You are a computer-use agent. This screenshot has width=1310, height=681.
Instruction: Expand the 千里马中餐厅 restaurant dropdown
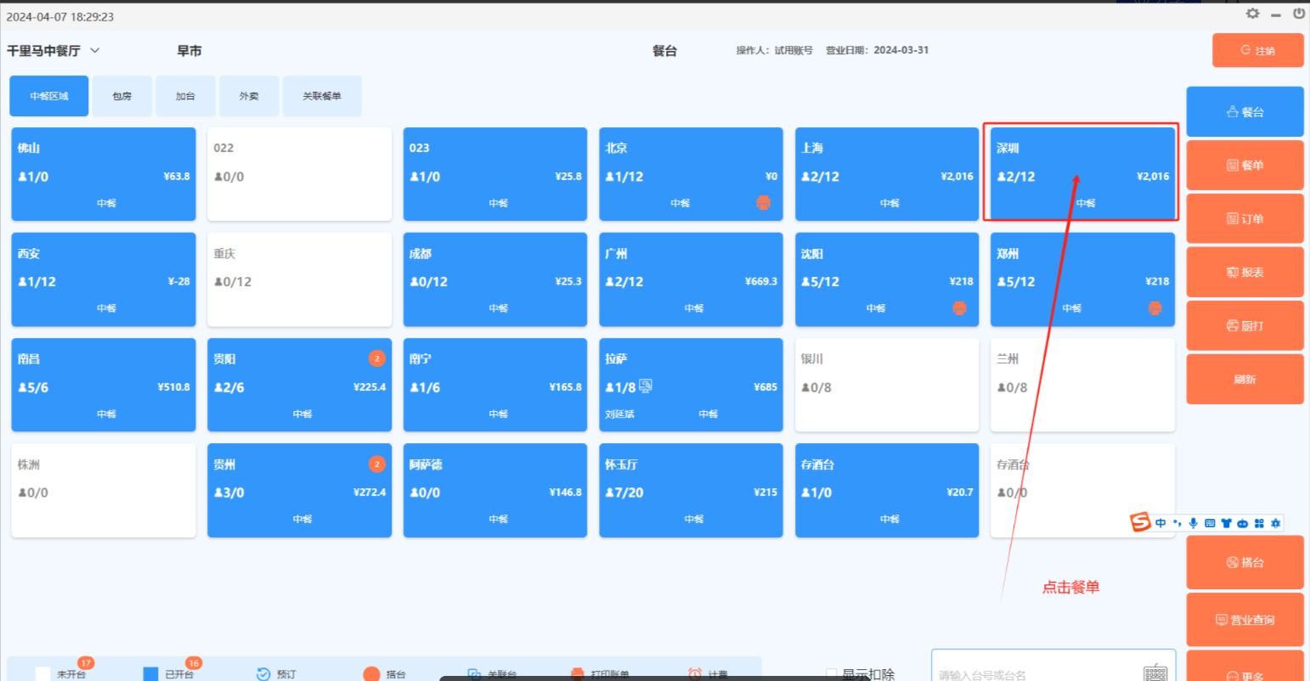tap(95, 51)
